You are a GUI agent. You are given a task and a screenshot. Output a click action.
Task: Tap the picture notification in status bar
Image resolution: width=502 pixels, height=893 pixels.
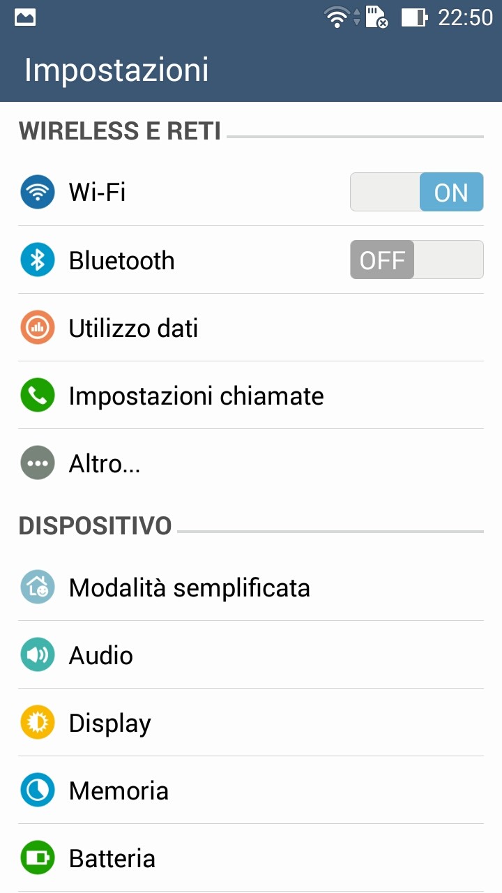pos(25,17)
